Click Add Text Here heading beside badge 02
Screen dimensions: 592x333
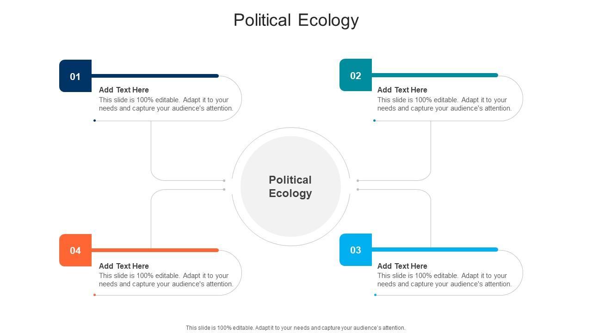(402, 90)
